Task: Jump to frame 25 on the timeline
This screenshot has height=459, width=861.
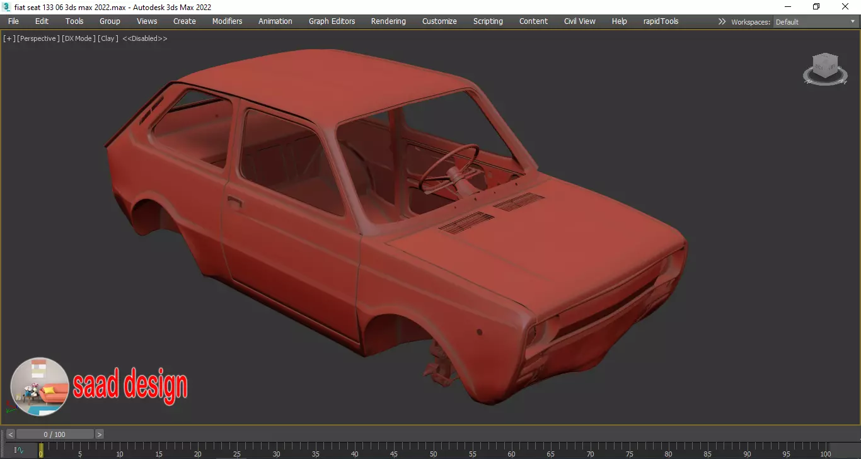Action: (237, 454)
